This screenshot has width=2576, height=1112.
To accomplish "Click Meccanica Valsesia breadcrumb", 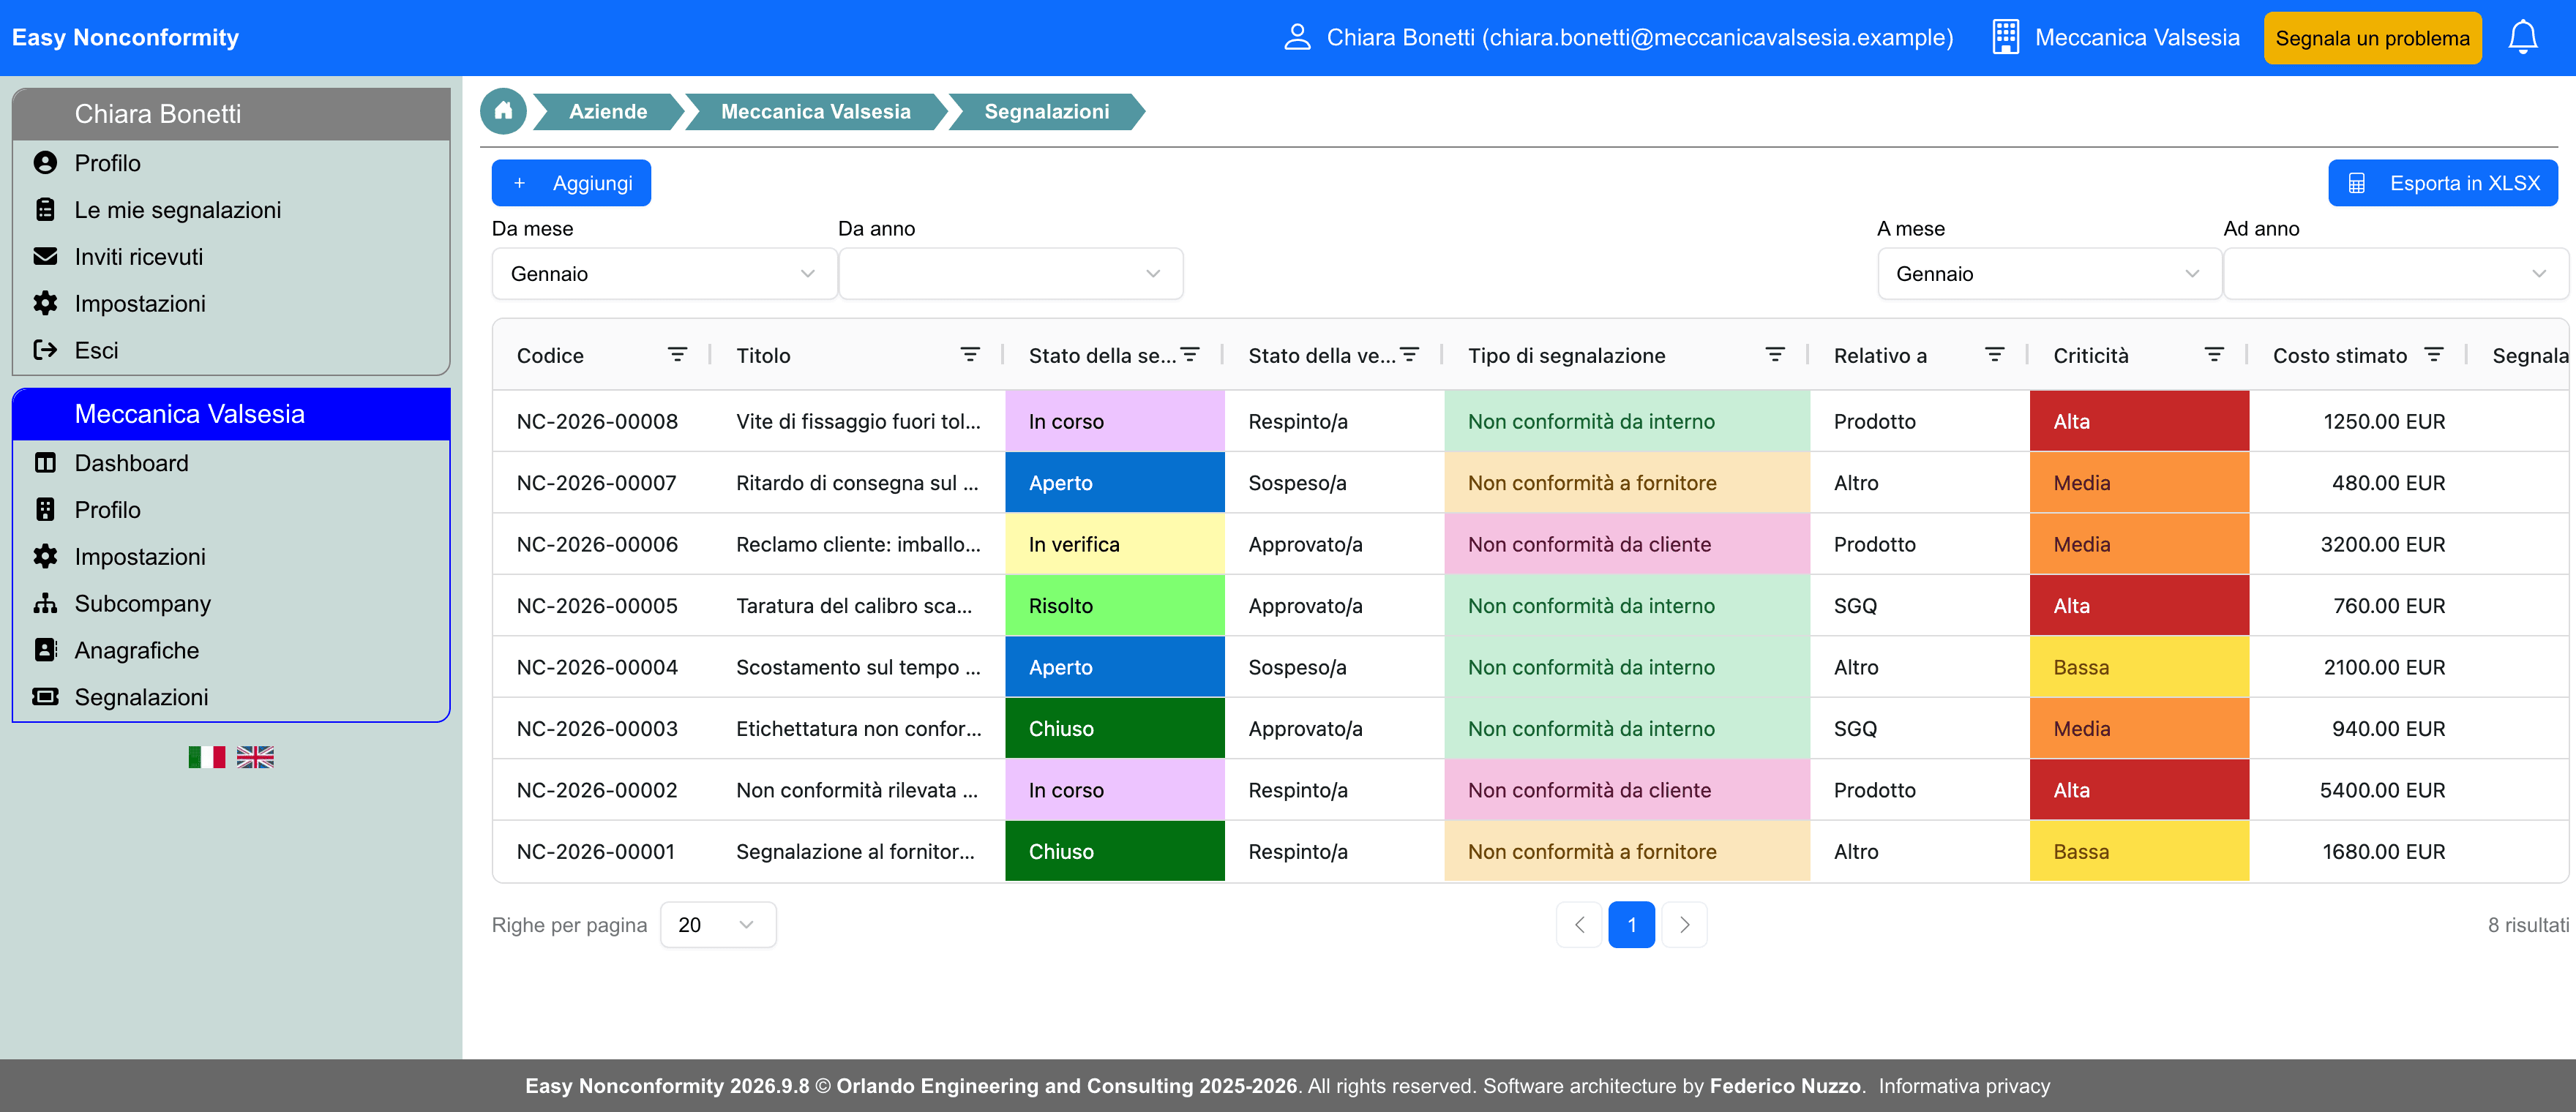I will point(816,111).
